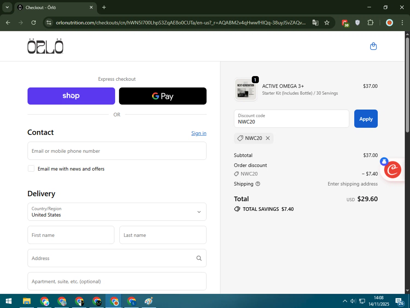The image size is (410, 308).
Task: Open the translate page icon
Action: [315, 23]
